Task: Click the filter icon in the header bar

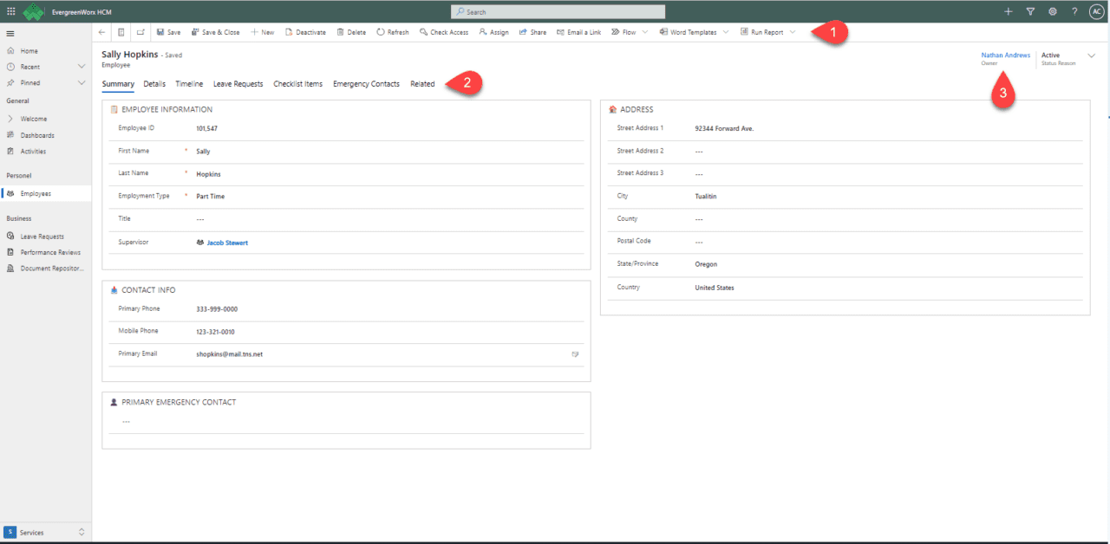Action: click(x=1031, y=11)
